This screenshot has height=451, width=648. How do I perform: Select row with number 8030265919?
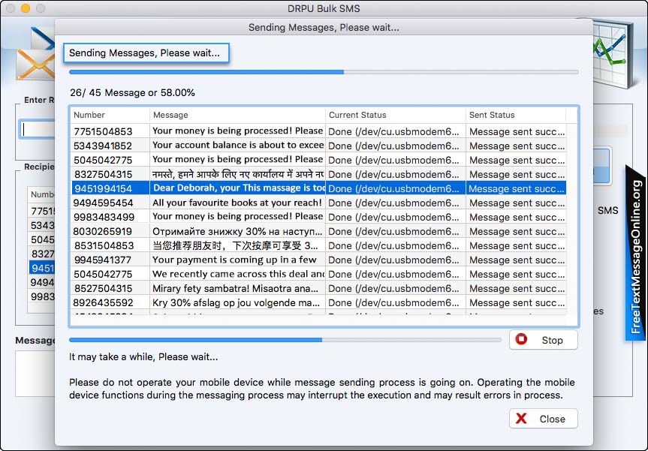(318, 231)
